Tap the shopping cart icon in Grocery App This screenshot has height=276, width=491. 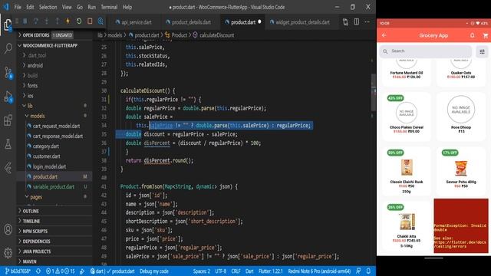[x=486, y=36]
